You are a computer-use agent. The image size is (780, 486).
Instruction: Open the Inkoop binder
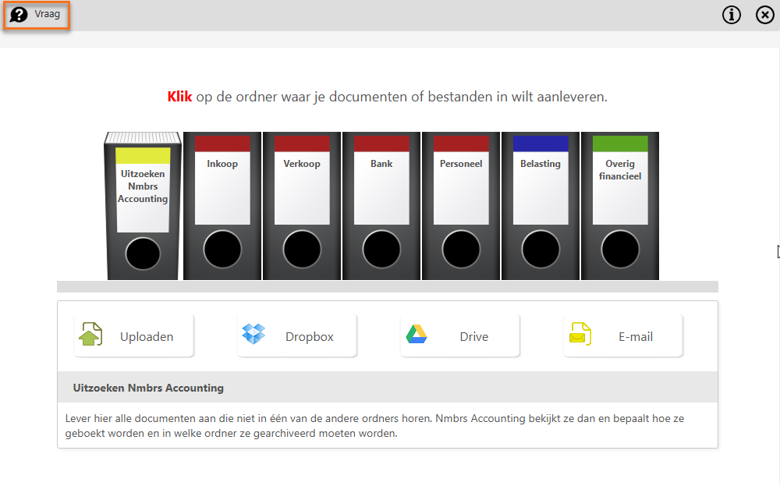(222, 206)
